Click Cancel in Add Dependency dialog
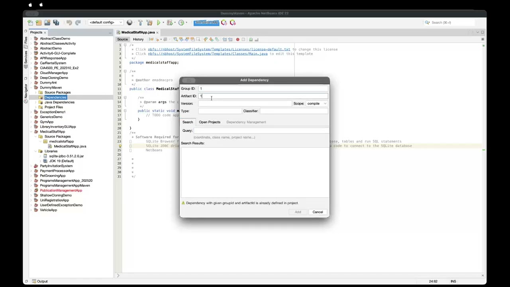 [318, 212]
